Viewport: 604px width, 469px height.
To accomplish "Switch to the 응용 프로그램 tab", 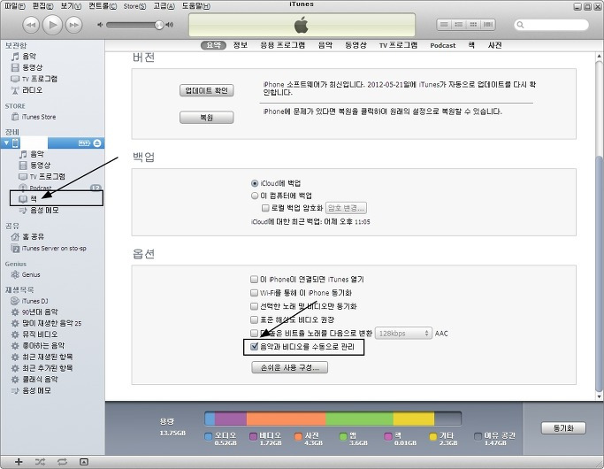I will [x=282, y=45].
